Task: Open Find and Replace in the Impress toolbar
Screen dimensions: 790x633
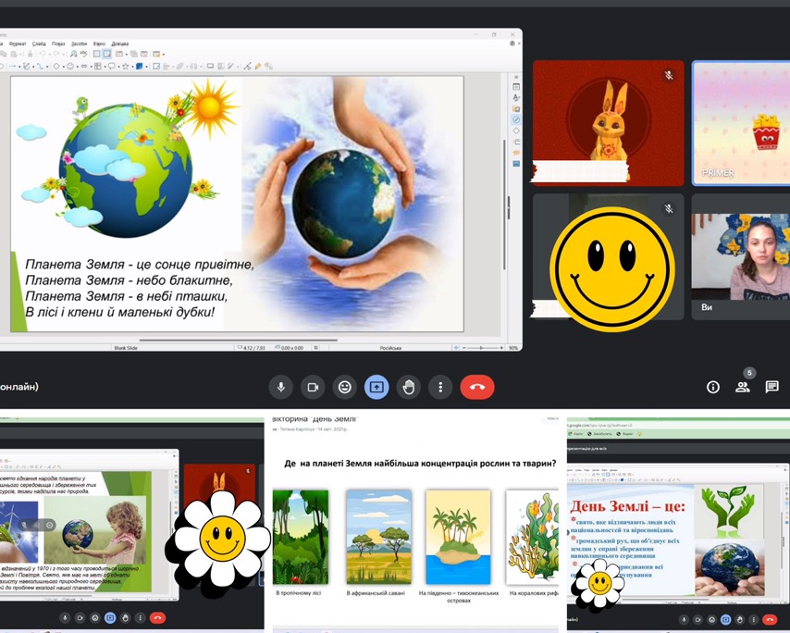Action: (74, 54)
